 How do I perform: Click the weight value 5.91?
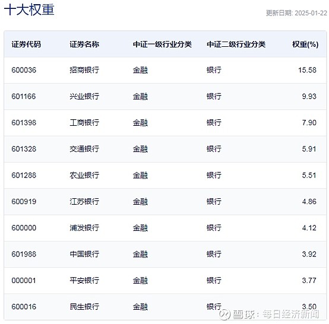309,149
